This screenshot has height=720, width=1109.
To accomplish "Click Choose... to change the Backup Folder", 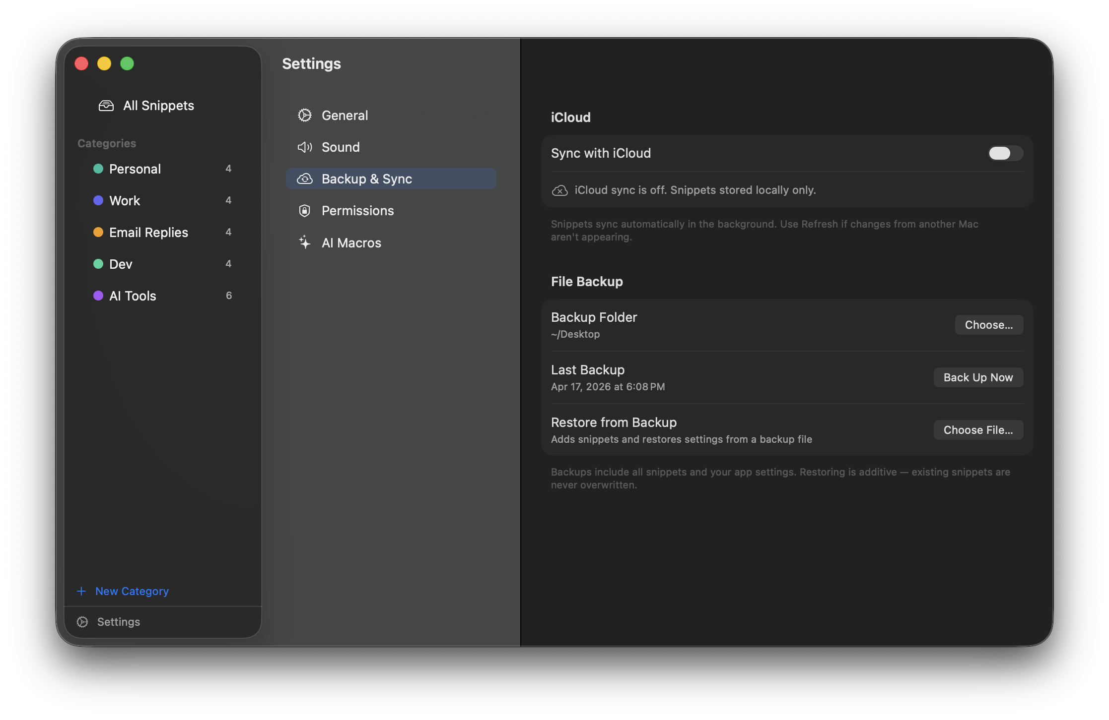I will coord(988,324).
